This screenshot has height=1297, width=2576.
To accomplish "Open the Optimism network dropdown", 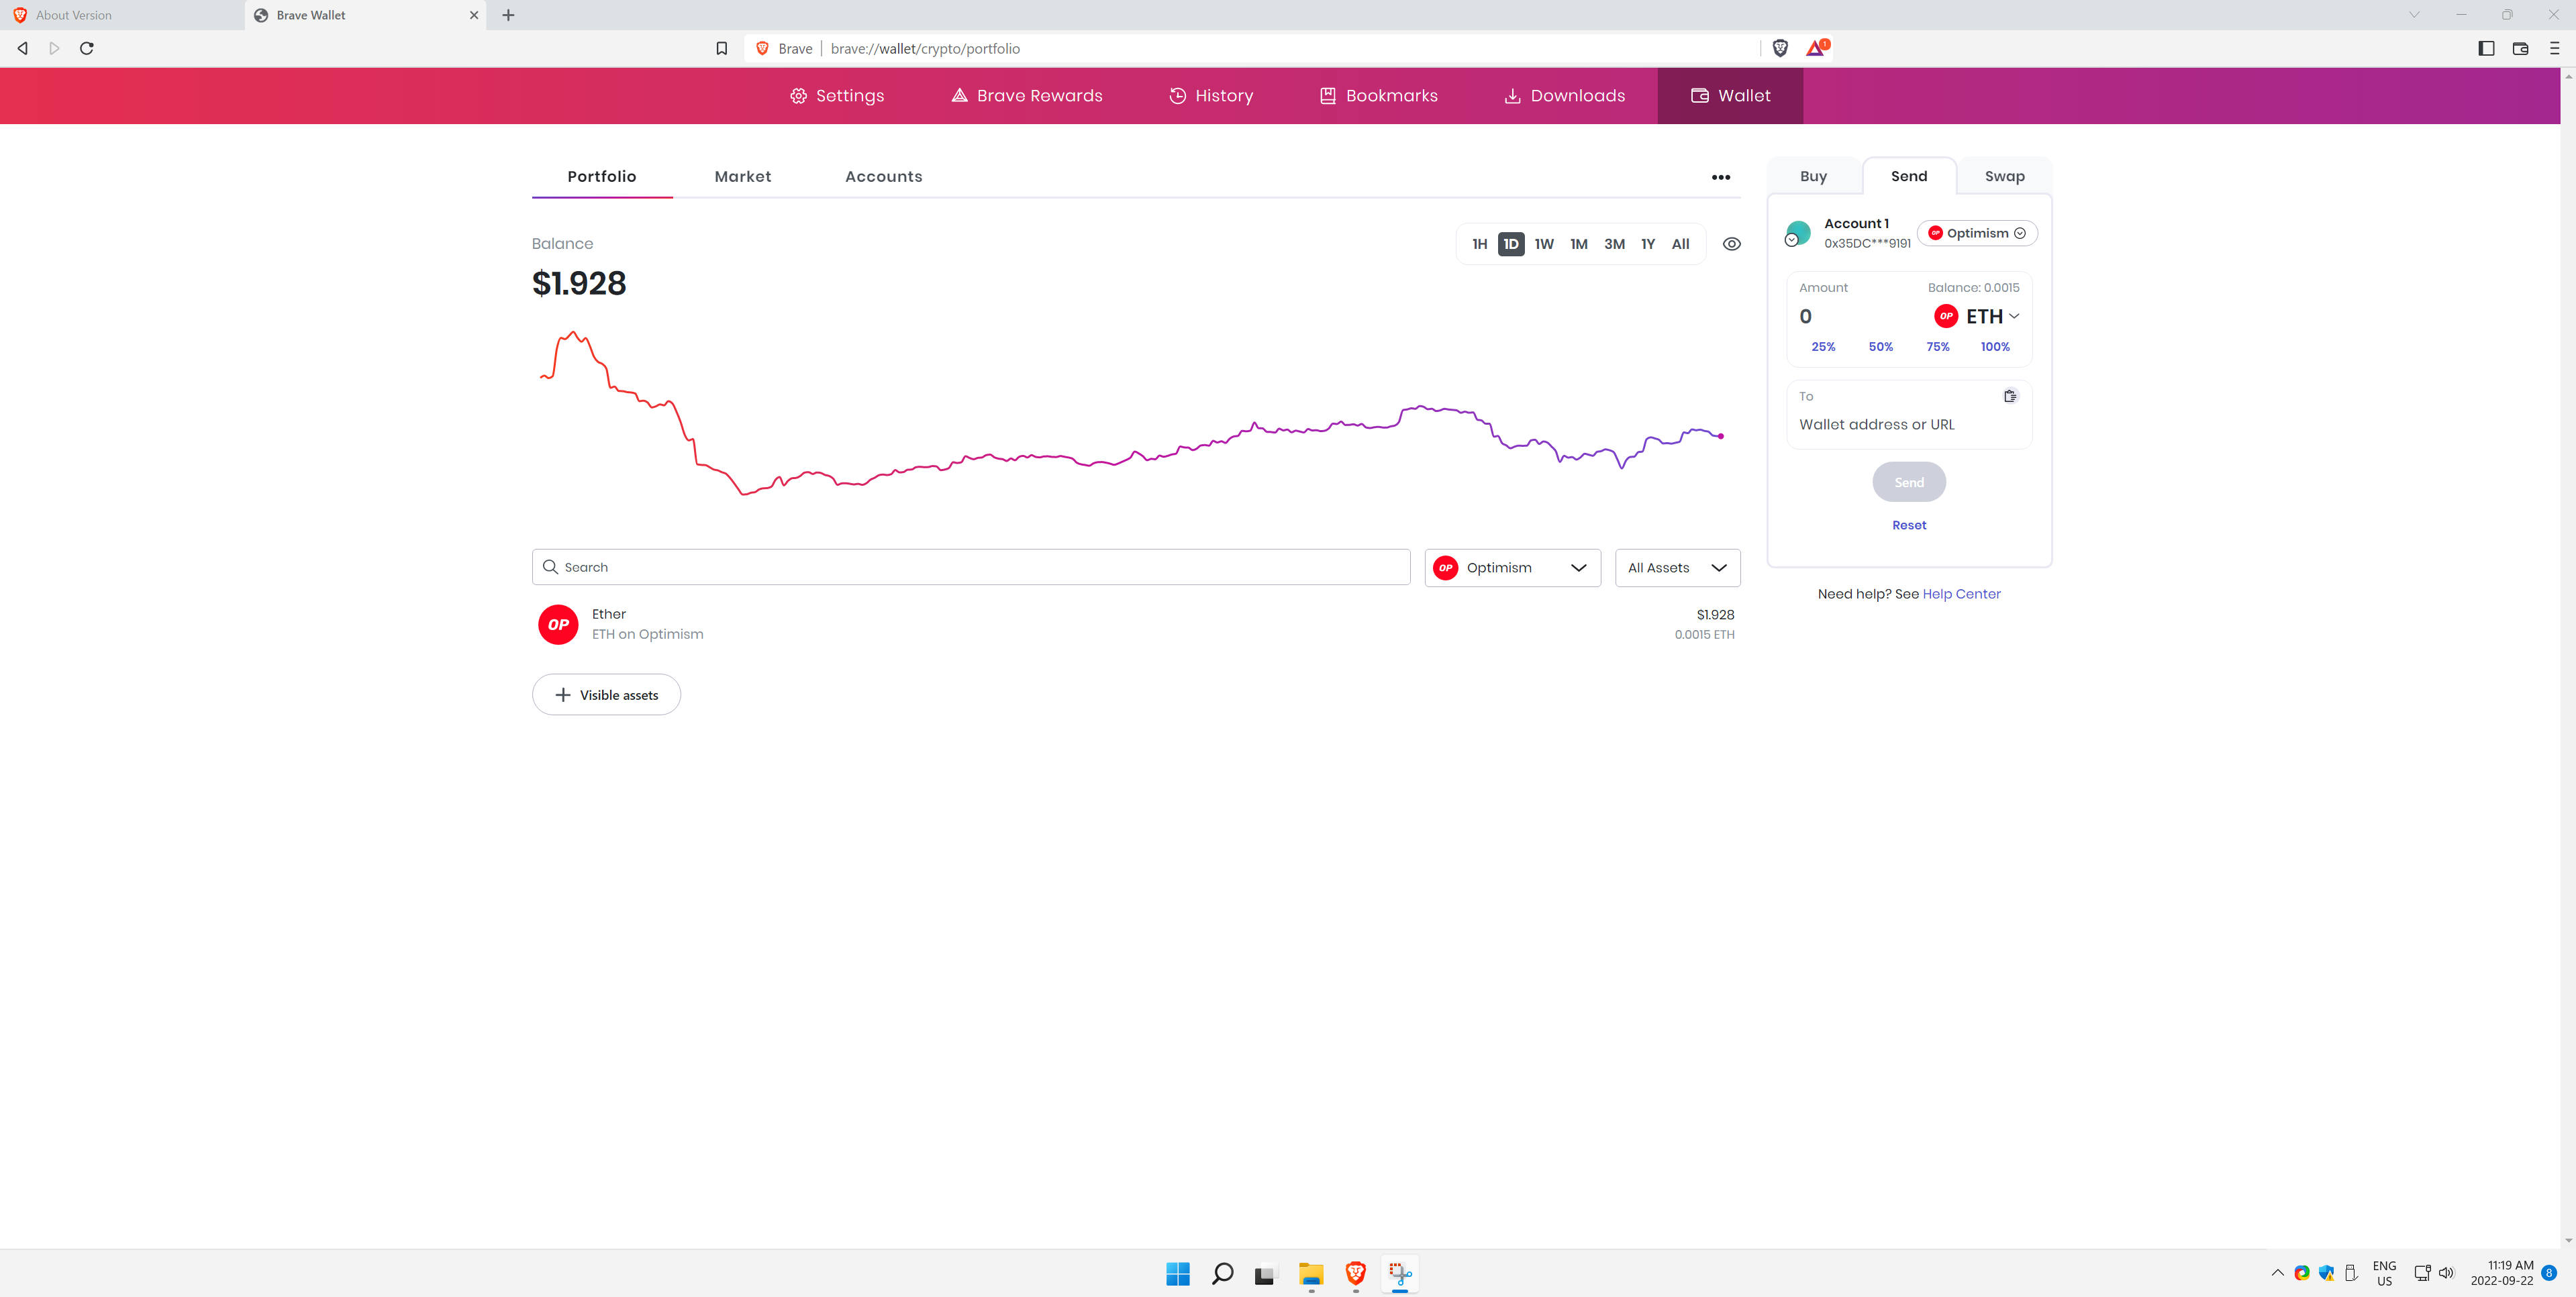I will [x=1512, y=567].
